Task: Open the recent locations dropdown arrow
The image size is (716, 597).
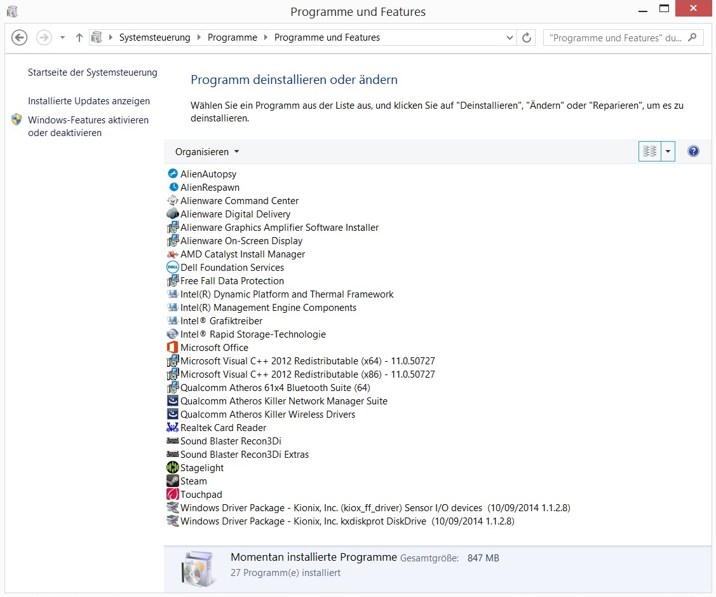Action: [62, 38]
